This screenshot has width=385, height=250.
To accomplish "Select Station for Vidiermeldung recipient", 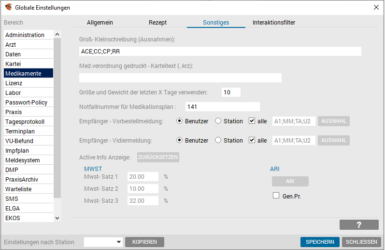I will coord(218,140).
